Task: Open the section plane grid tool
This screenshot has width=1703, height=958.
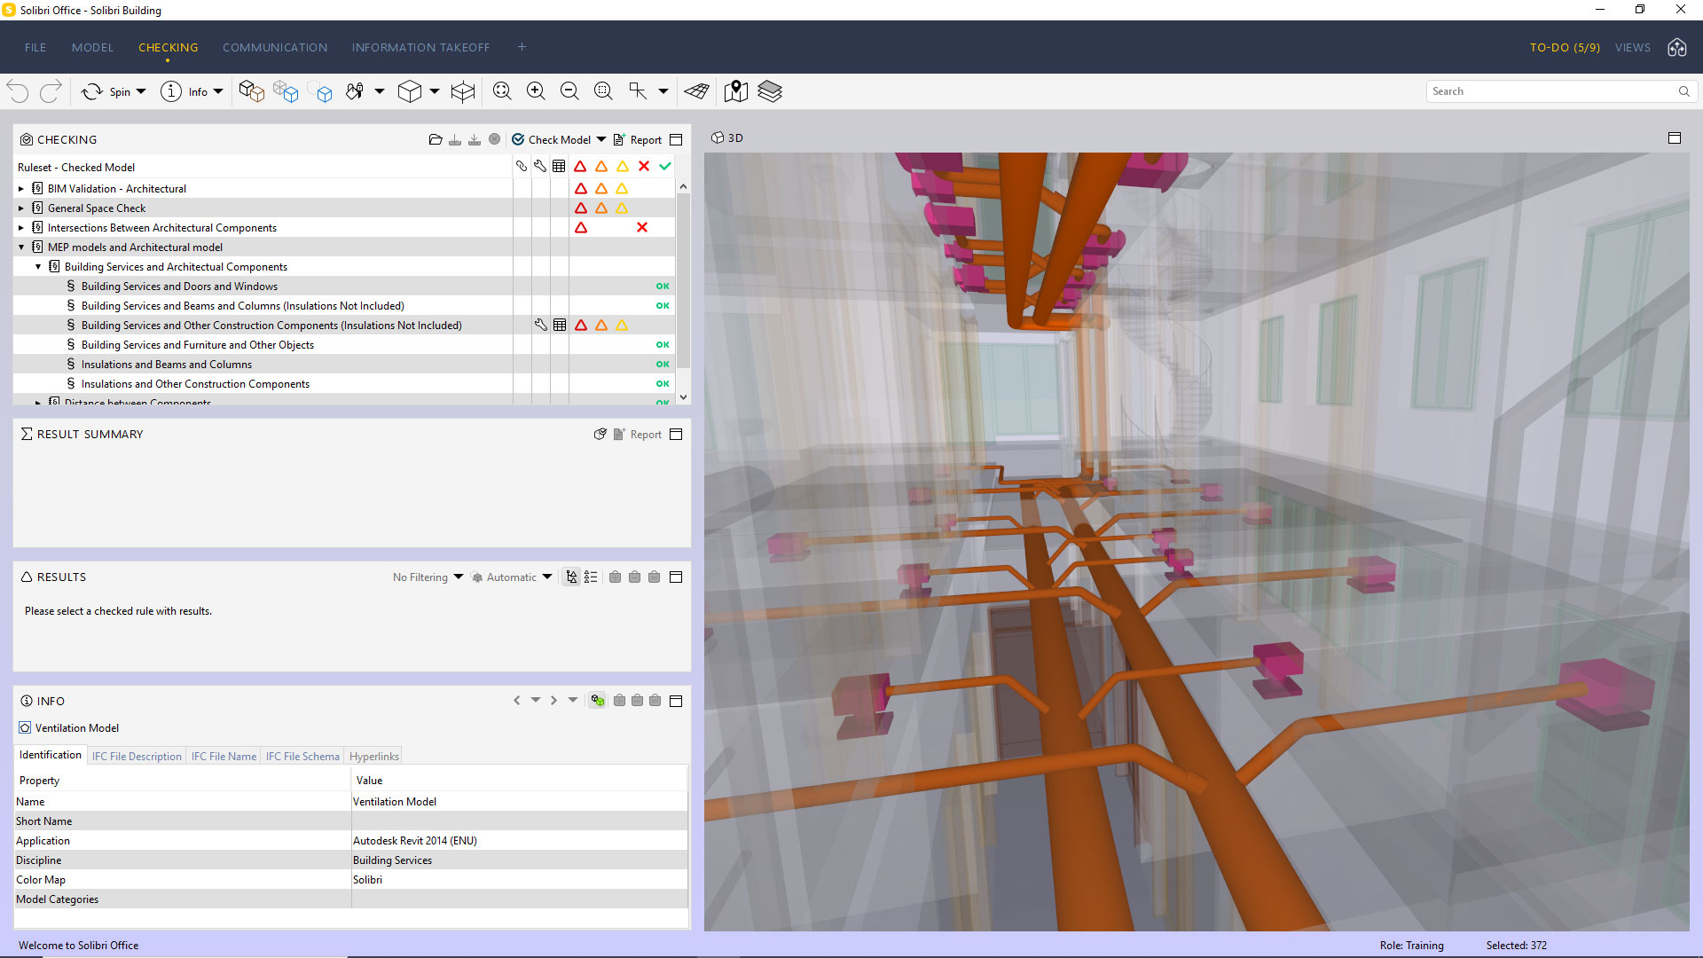Action: pos(697,91)
